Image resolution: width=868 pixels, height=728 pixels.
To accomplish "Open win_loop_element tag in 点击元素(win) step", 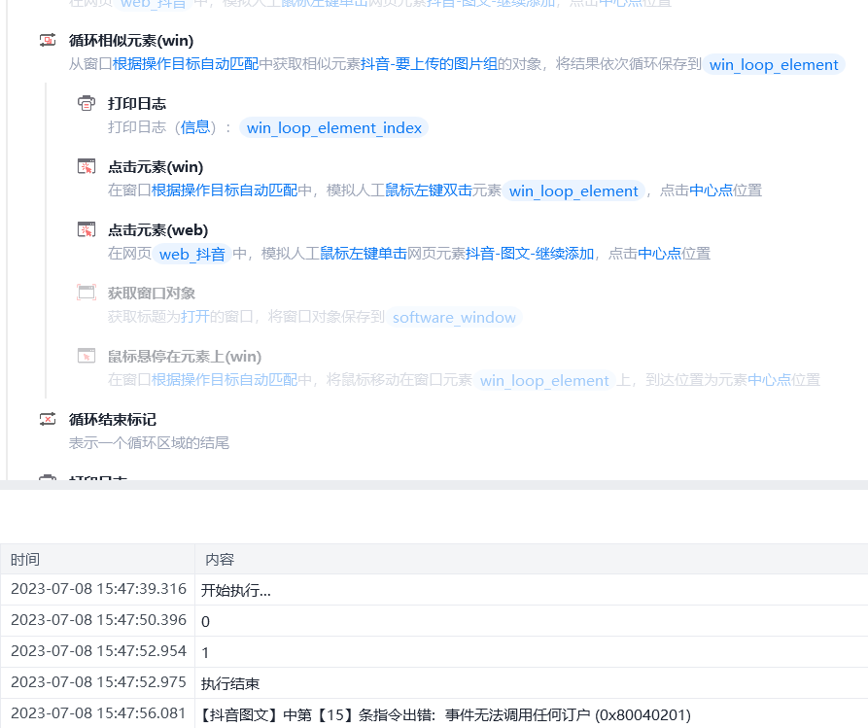I will tap(573, 191).
